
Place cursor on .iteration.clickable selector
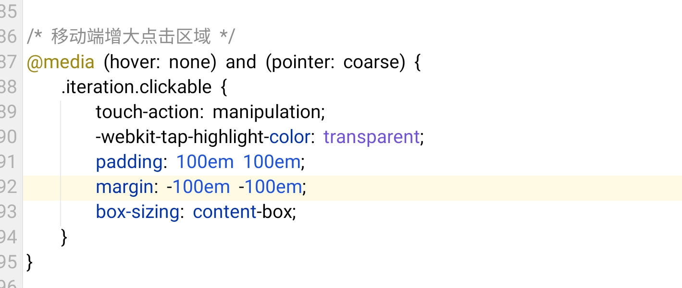pos(136,87)
